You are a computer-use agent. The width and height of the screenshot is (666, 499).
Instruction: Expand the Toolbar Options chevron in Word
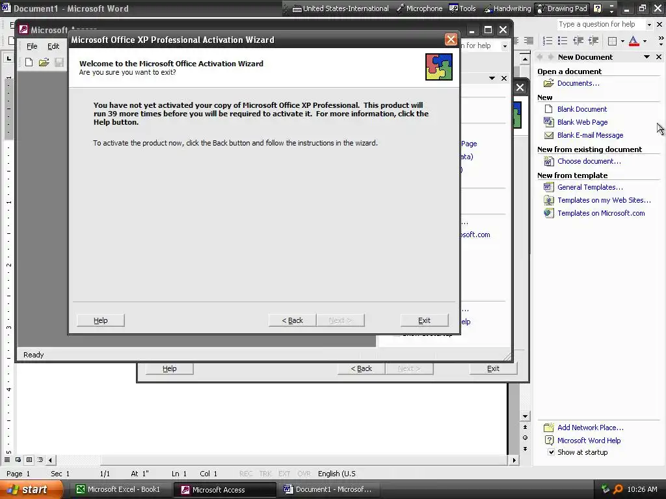(x=661, y=41)
